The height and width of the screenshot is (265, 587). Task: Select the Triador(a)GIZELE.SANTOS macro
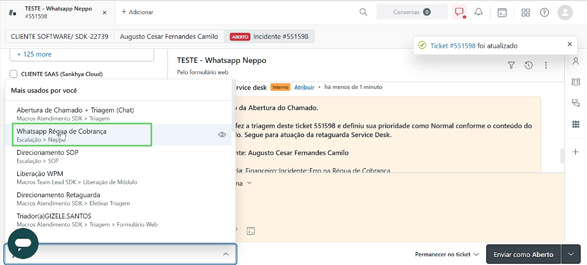coord(118,220)
